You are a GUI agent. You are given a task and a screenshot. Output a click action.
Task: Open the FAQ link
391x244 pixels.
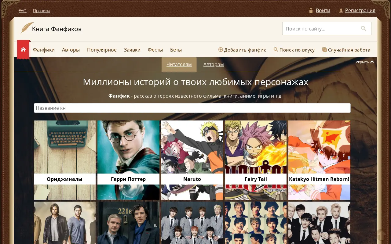(23, 11)
